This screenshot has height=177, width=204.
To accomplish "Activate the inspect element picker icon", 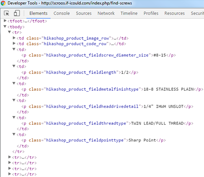I will [x=6, y=13].
